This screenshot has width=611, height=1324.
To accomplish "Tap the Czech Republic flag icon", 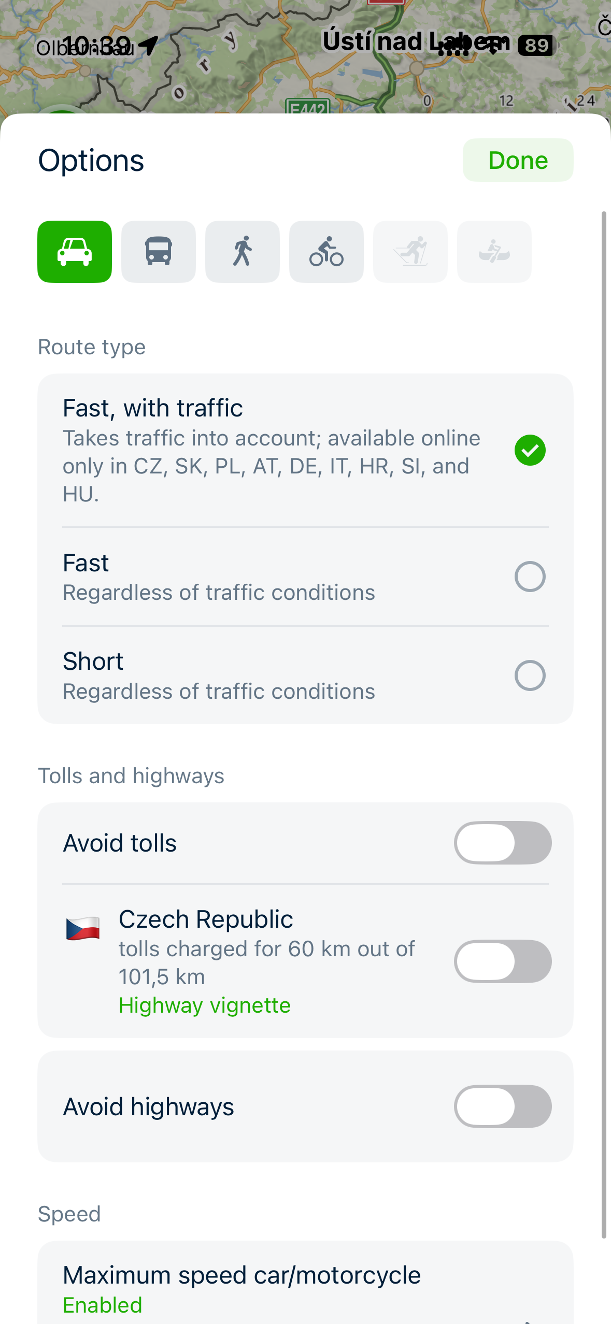I will 83,928.
